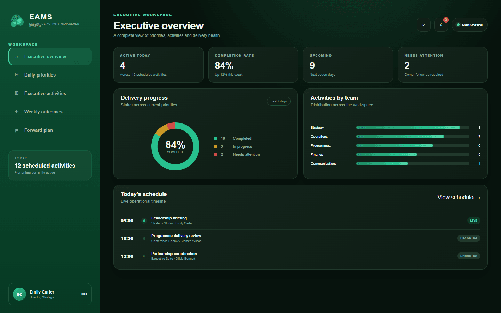Viewport: 501px width, 313px height.
Task: Click the live dot beside Leadership briefing
Action: pyautogui.click(x=144, y=220)
